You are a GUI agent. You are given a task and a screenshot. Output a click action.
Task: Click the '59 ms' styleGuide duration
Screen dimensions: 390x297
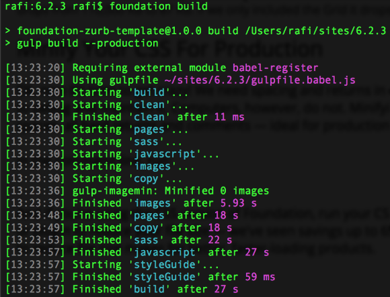(260, 277)
